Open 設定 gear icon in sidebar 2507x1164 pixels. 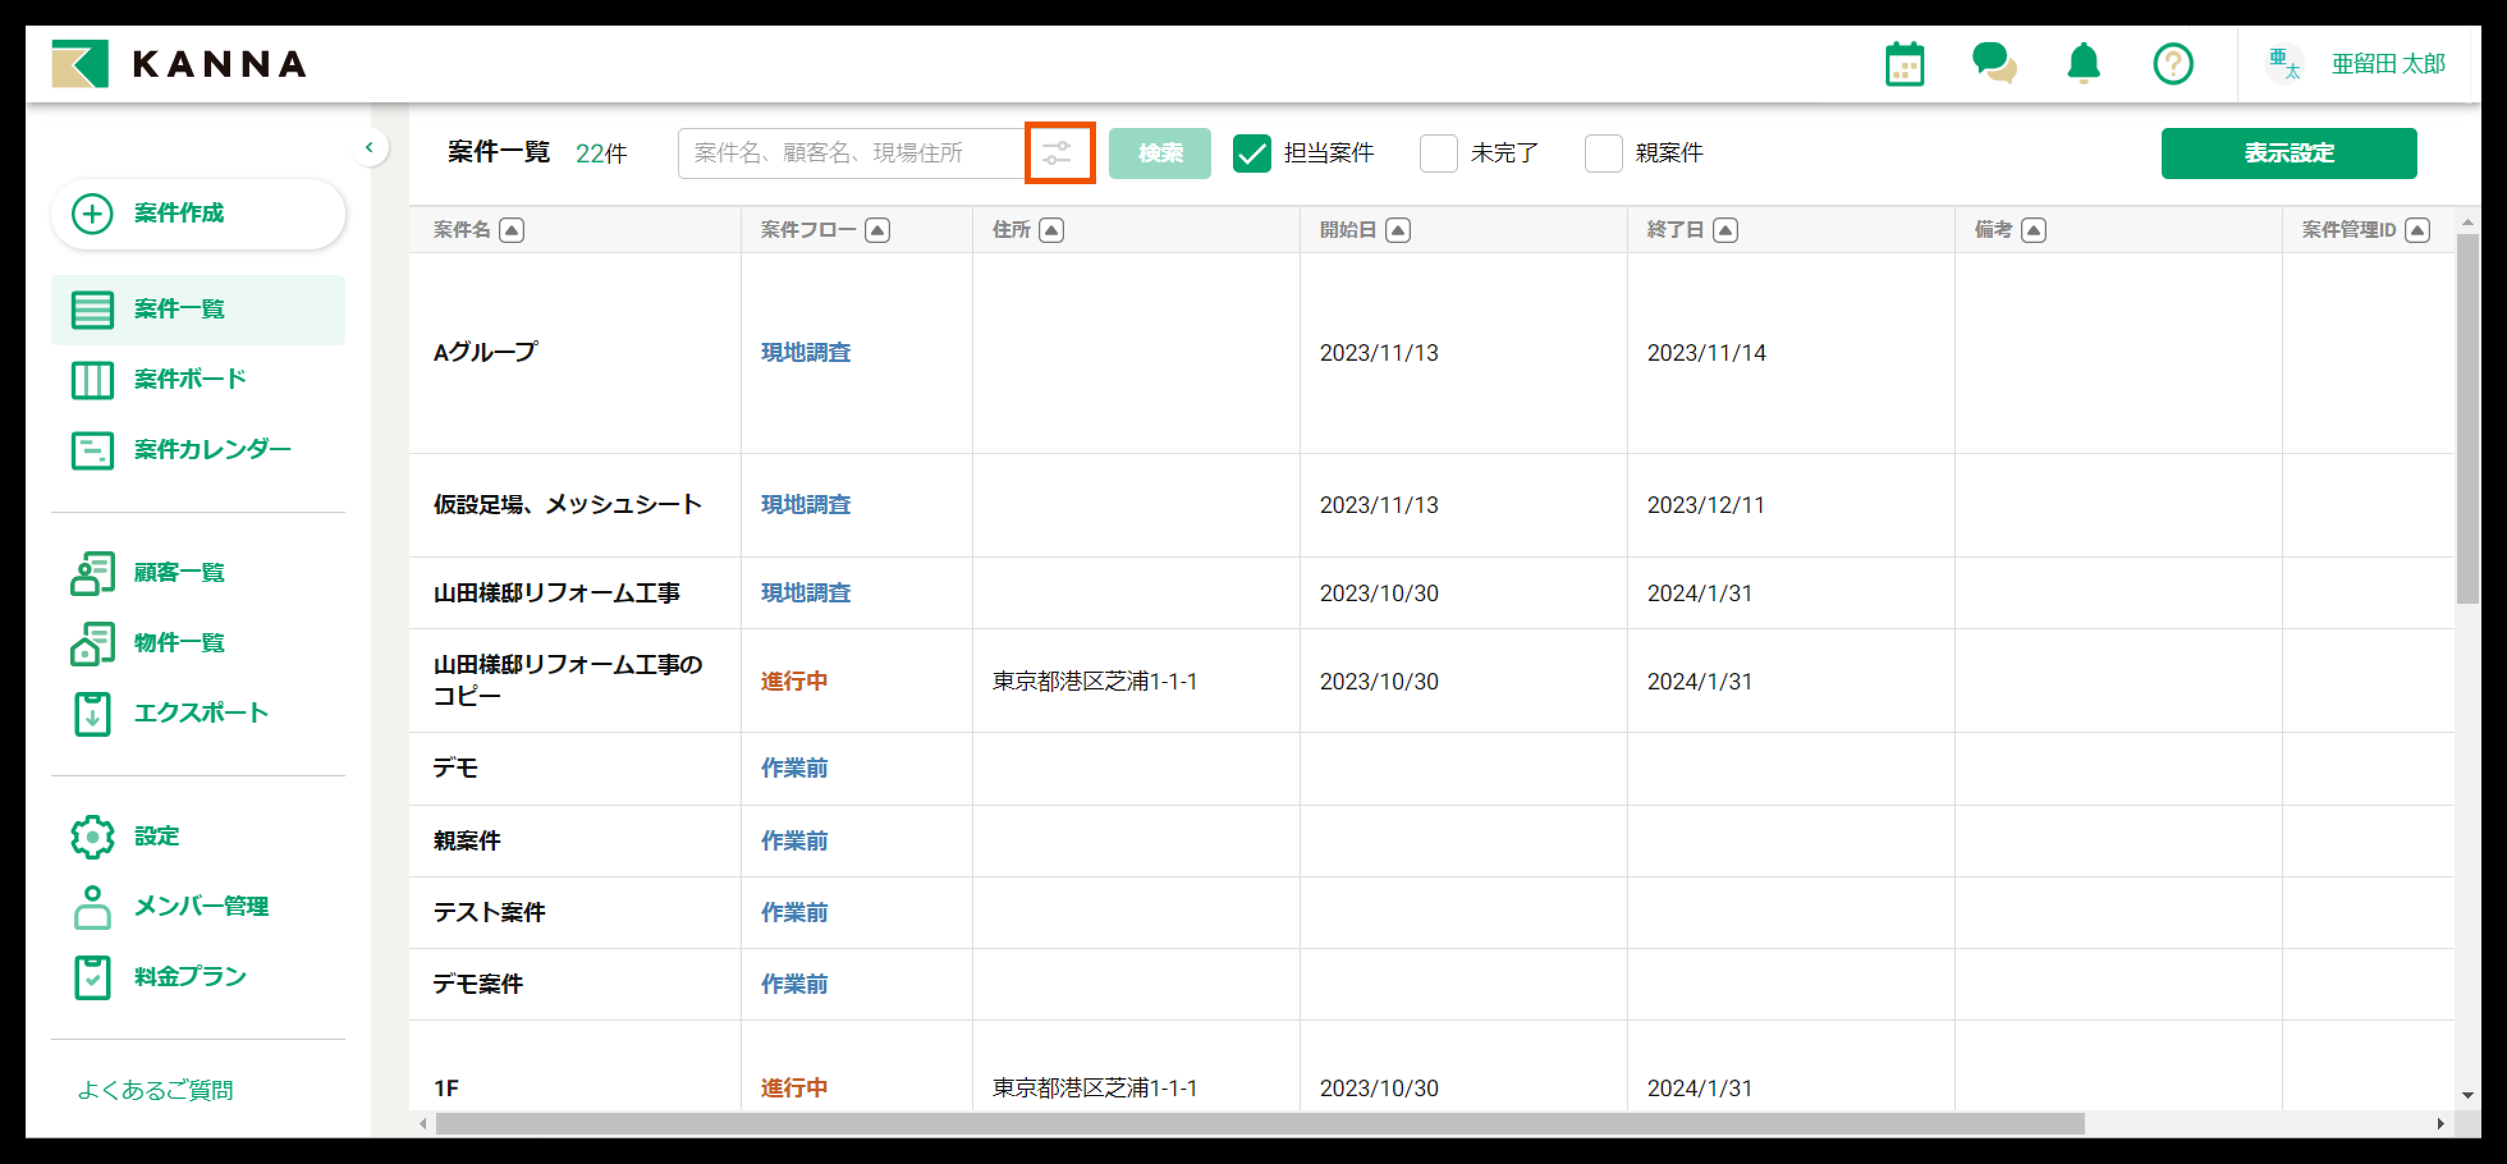93,836
